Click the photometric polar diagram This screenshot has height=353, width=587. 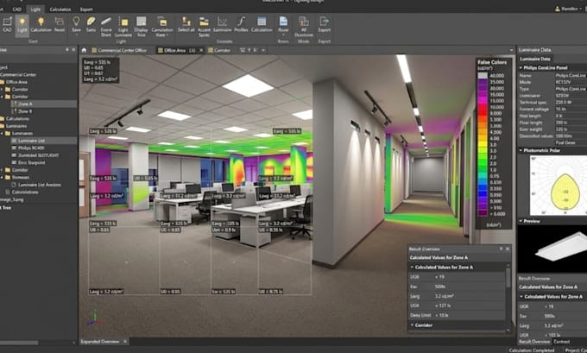coord(558,186)
